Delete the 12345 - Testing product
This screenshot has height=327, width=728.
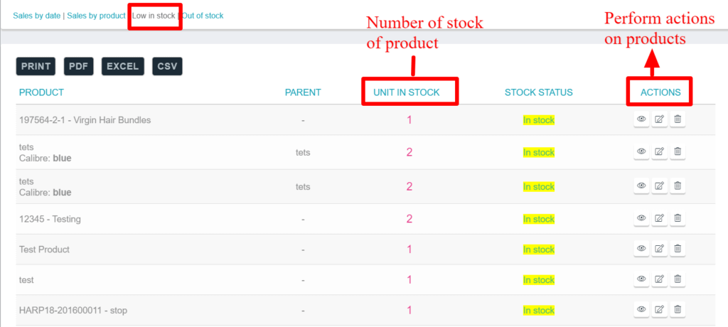(678, 218)
